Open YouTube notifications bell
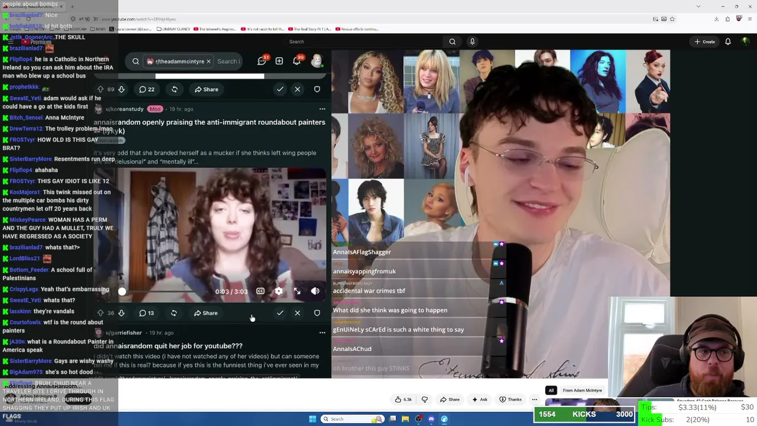Viewport: 757px width, 426px height. [728, 41]
